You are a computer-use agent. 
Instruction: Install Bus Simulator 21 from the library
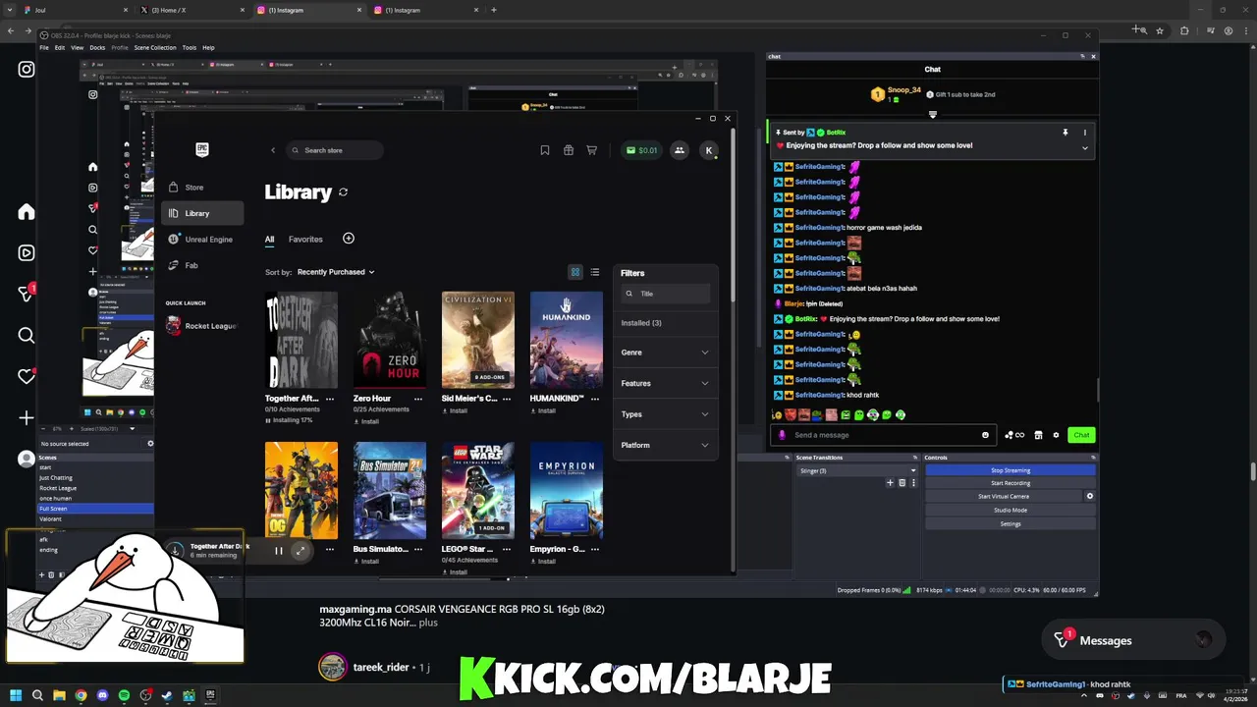[x=366, y=561]
